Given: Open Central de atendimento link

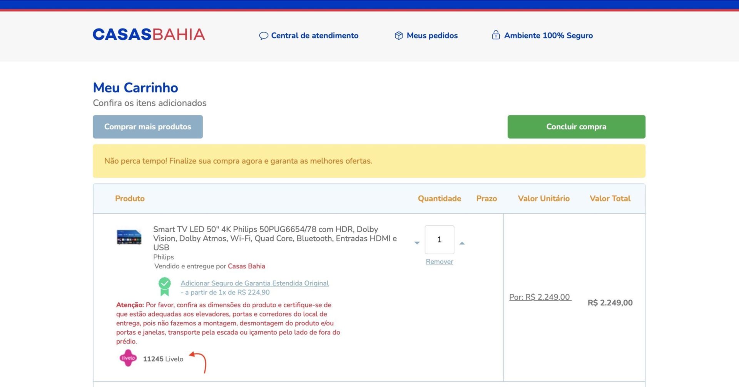Looking at the screenshot, I should click(x=315, y=35).
